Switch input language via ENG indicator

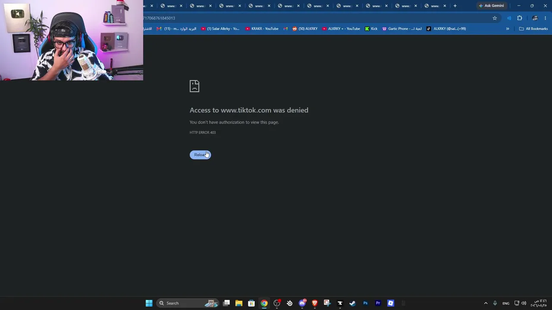pyautogui.click(x=506, y=303)
